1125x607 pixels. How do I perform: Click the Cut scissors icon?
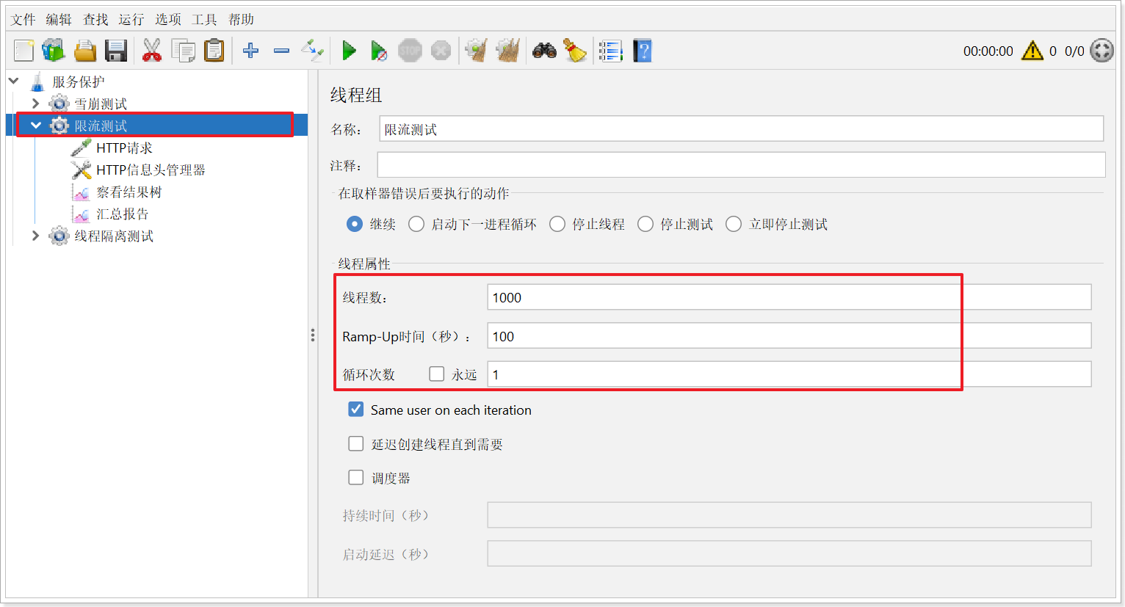coord(152,51)
